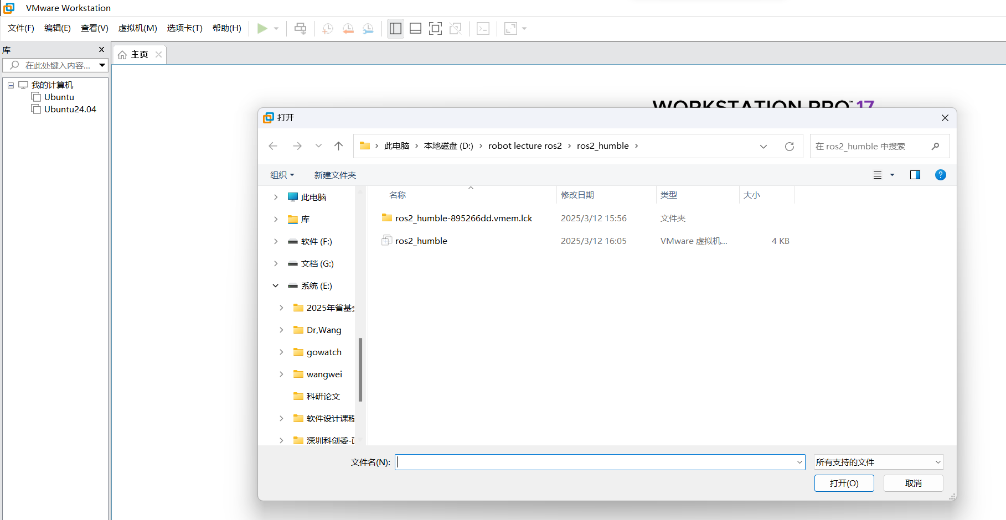Open the recent locations dropdown chevron

click(x=318, y=146)
